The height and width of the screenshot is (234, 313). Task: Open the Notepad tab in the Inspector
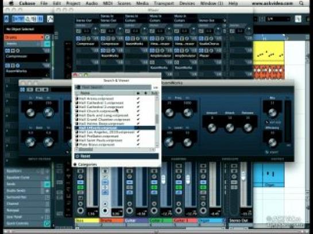[x=28, y=210]
